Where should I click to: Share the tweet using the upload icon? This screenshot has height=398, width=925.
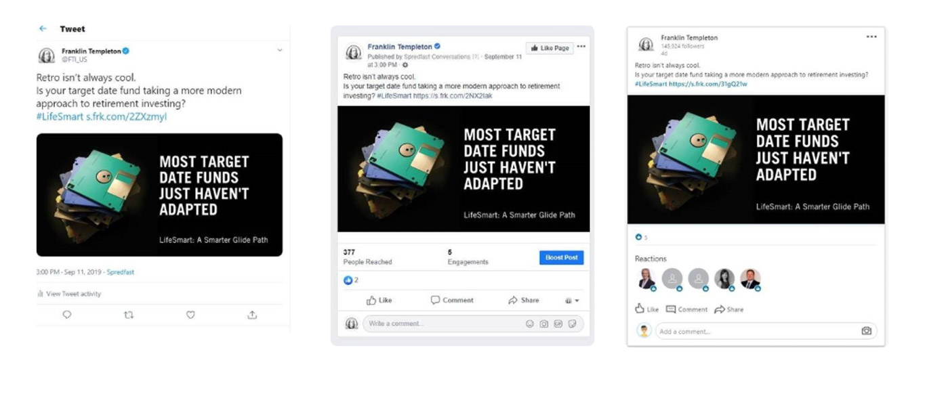tap(252, 315)
